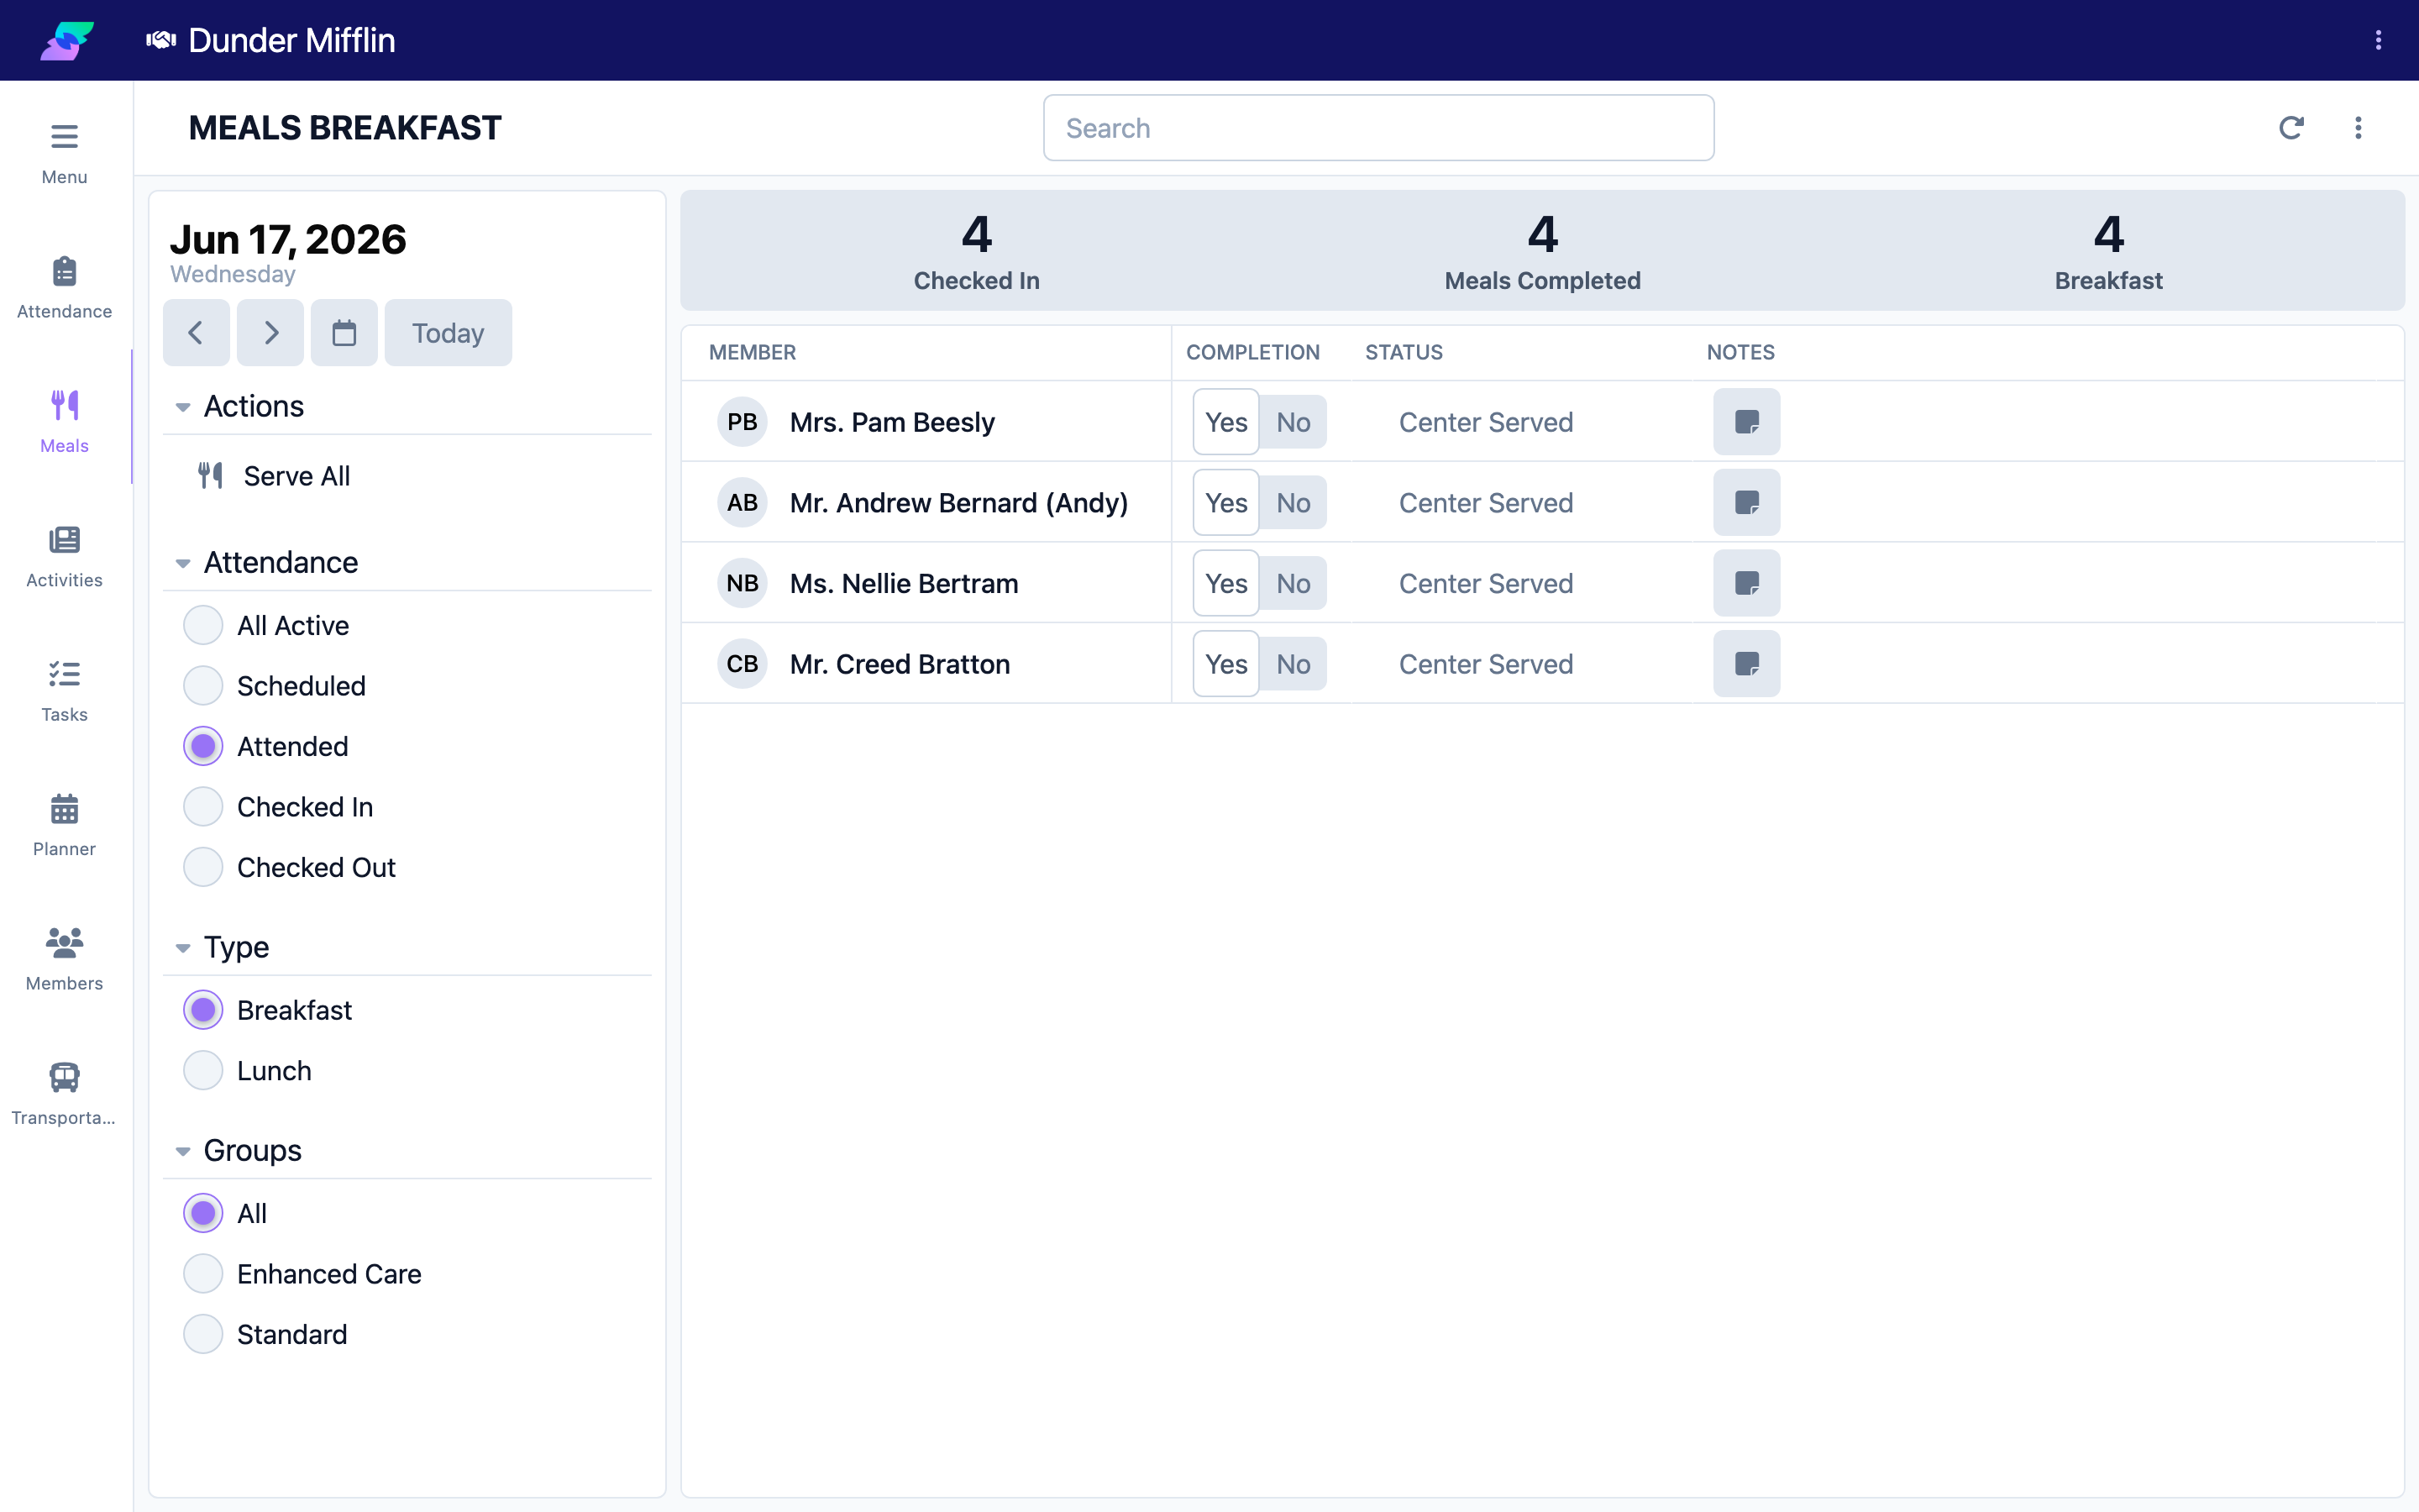Select the Checked Out attendance filter
2419x1512 pixels.
(x=203, y=867)
